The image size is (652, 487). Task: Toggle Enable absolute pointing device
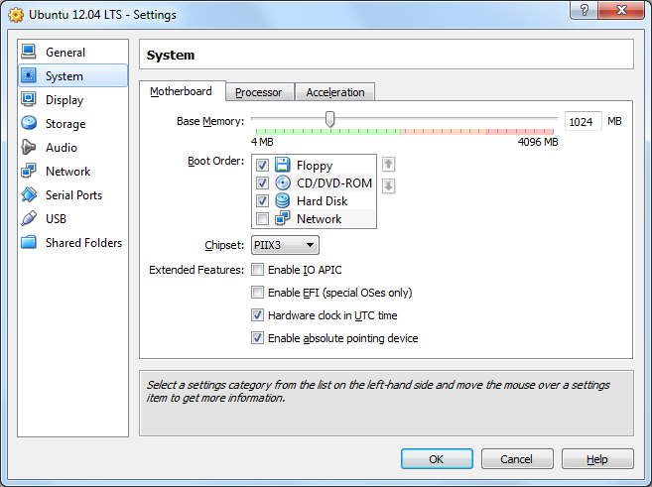(257, 338)
